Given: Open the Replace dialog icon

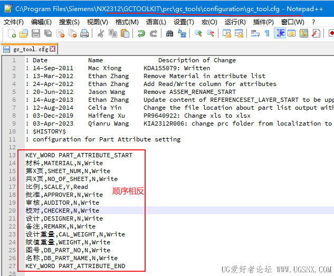Looking at the screenshot, I should point(182,33).
